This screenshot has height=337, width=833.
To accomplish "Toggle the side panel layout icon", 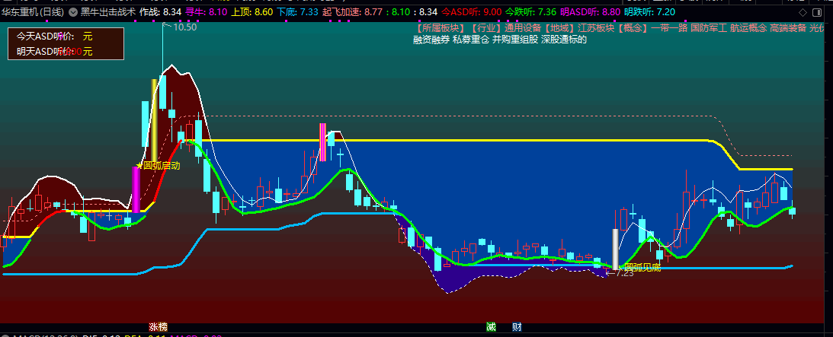I will (816, 11).
